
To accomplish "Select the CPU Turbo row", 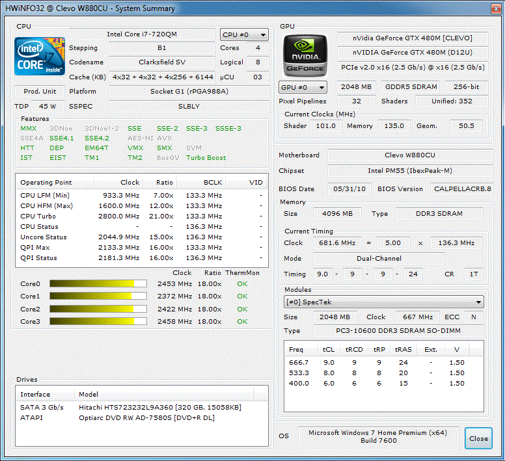I will pyautogui.click(x=142, y=216).
